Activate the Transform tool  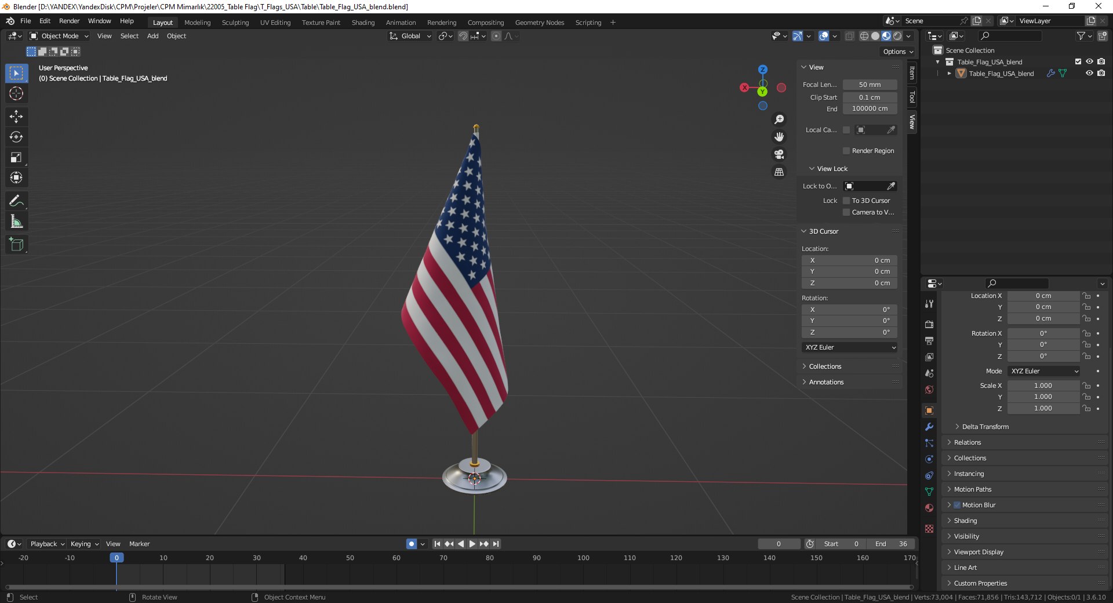point(16,177)
